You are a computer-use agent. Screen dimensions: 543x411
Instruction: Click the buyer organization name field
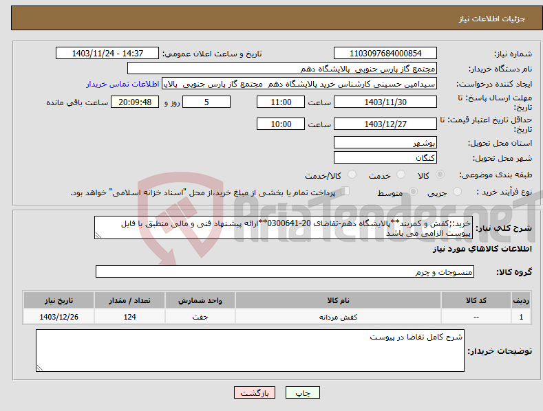[282, 69]
